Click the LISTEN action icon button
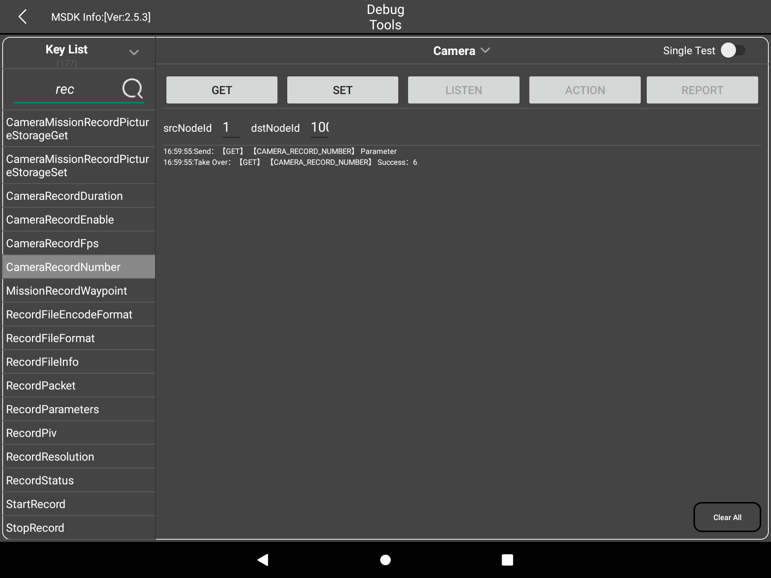This screenshot has width=771, height=578. point(463,89)
